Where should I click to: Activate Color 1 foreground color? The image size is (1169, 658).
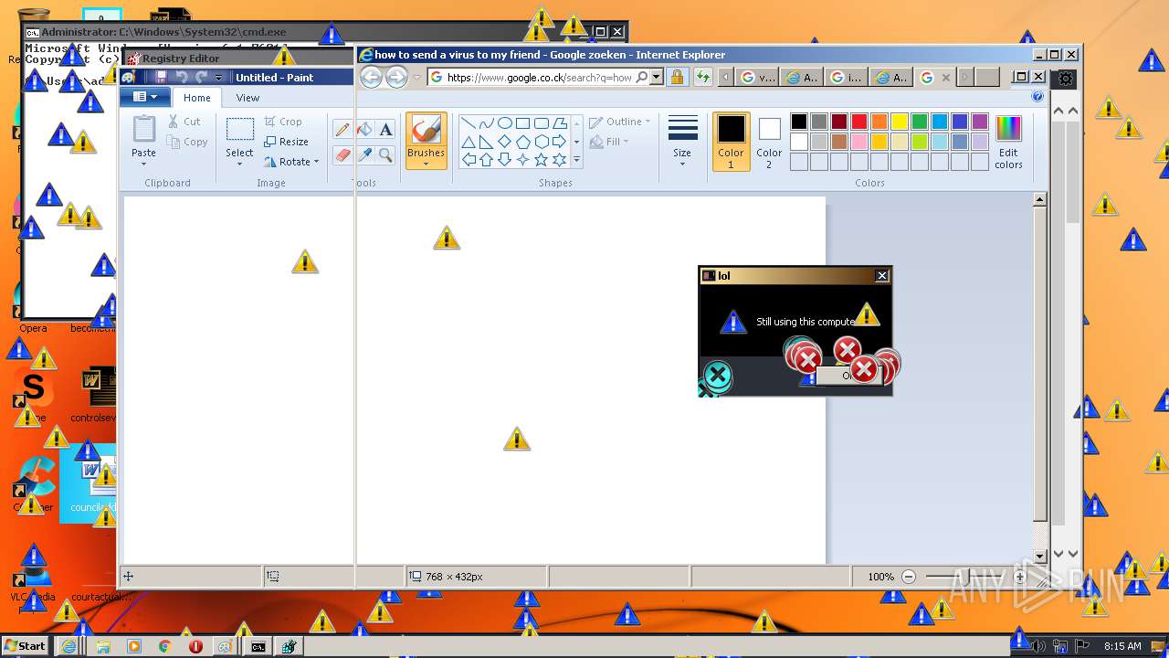pos(731,142)
